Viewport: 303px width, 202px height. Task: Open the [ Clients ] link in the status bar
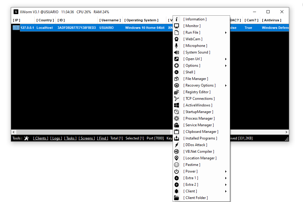[x=41, y=138]
